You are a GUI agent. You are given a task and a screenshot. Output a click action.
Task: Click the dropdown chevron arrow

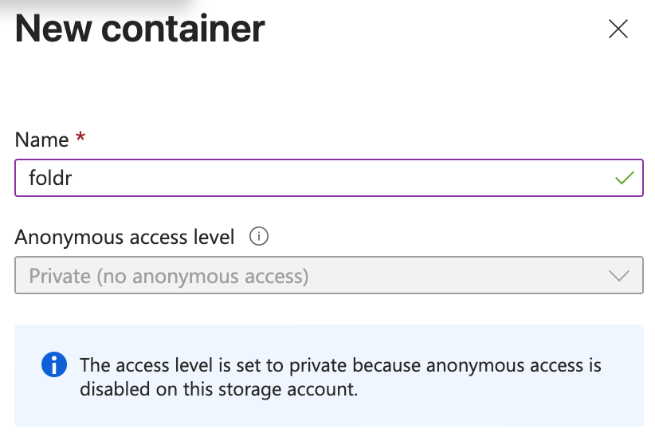click(619, 277)
